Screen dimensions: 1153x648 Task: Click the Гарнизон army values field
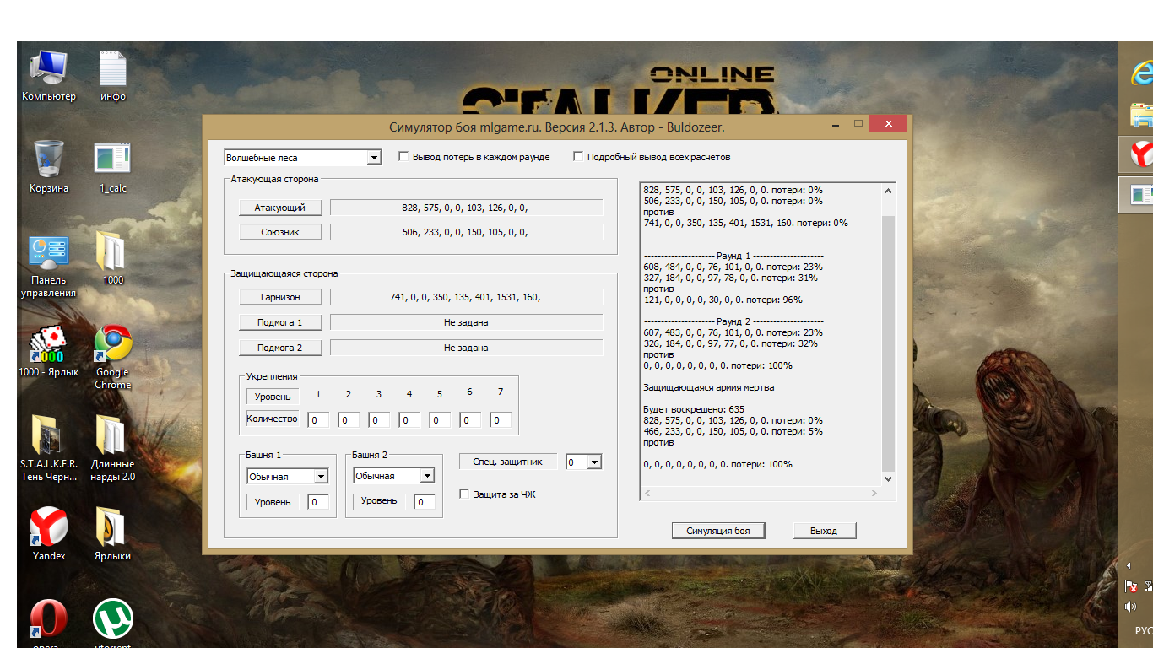click(x=466, y=297)
